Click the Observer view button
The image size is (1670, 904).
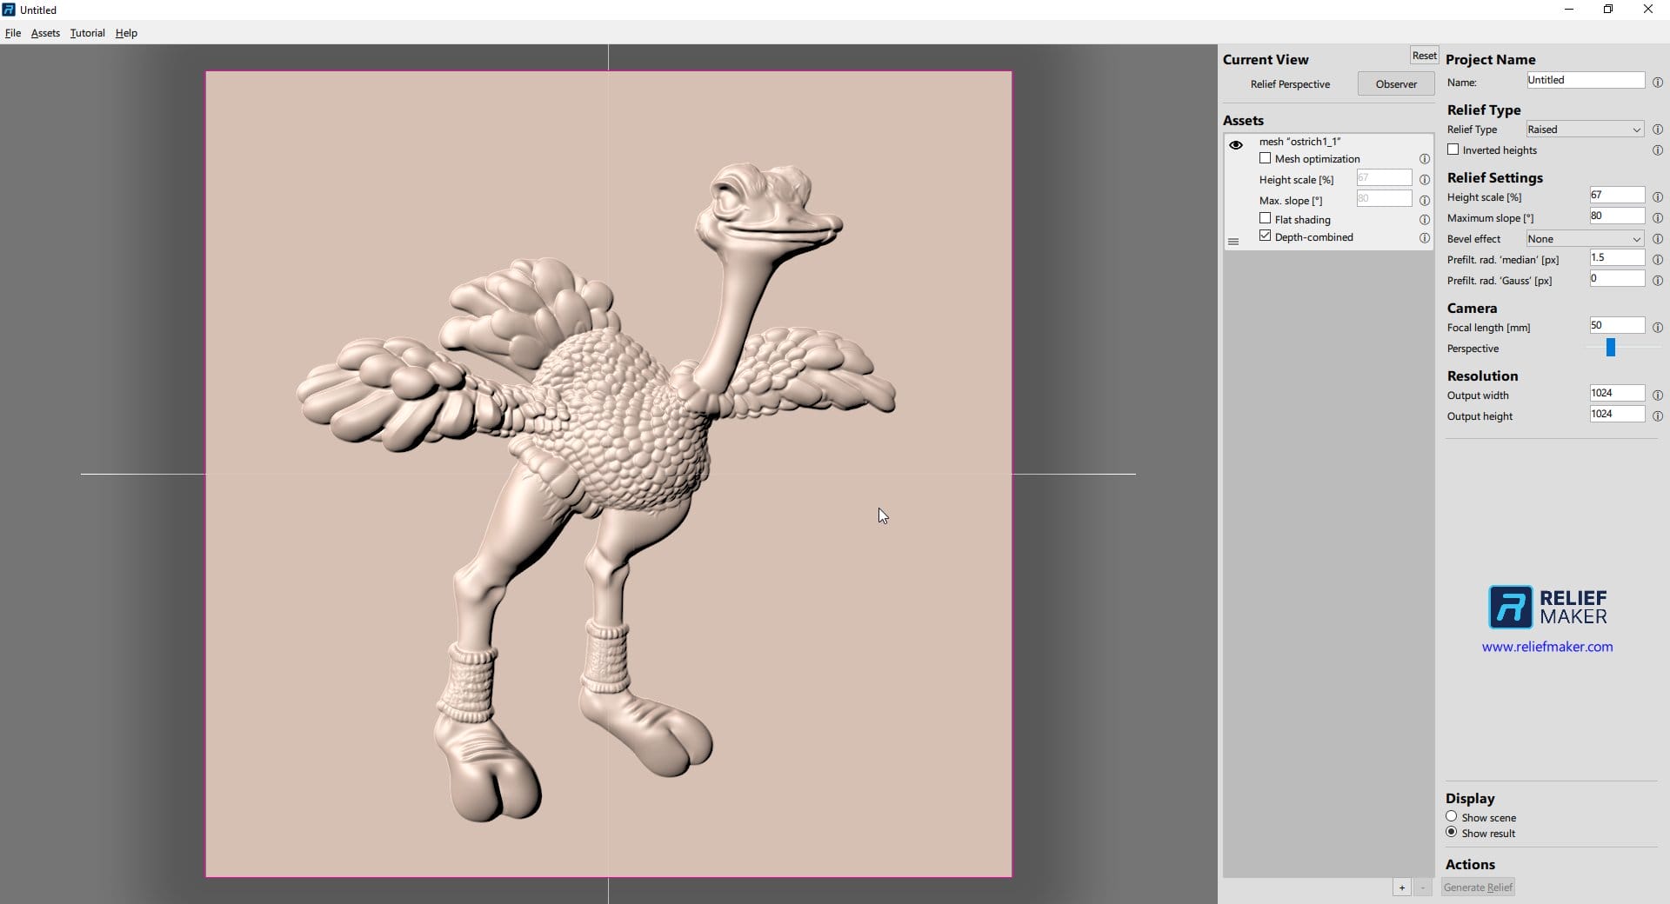(x=1395, y=84)
